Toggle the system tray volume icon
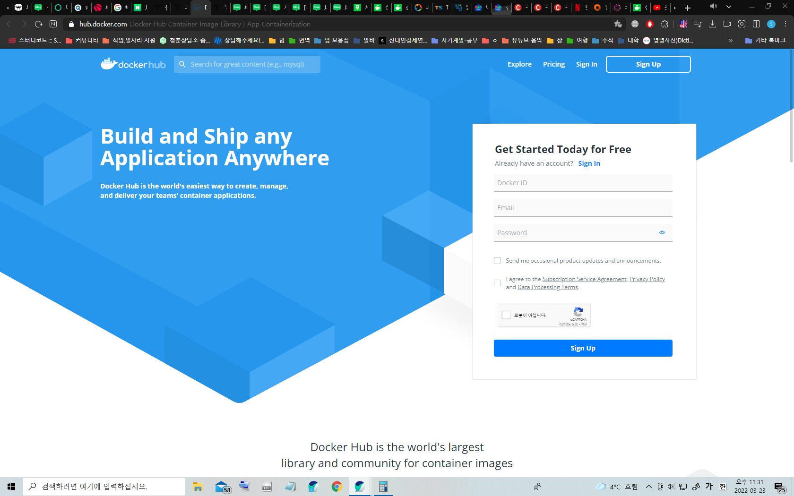This screenshot has height=496, width=794. pos(671,487)
